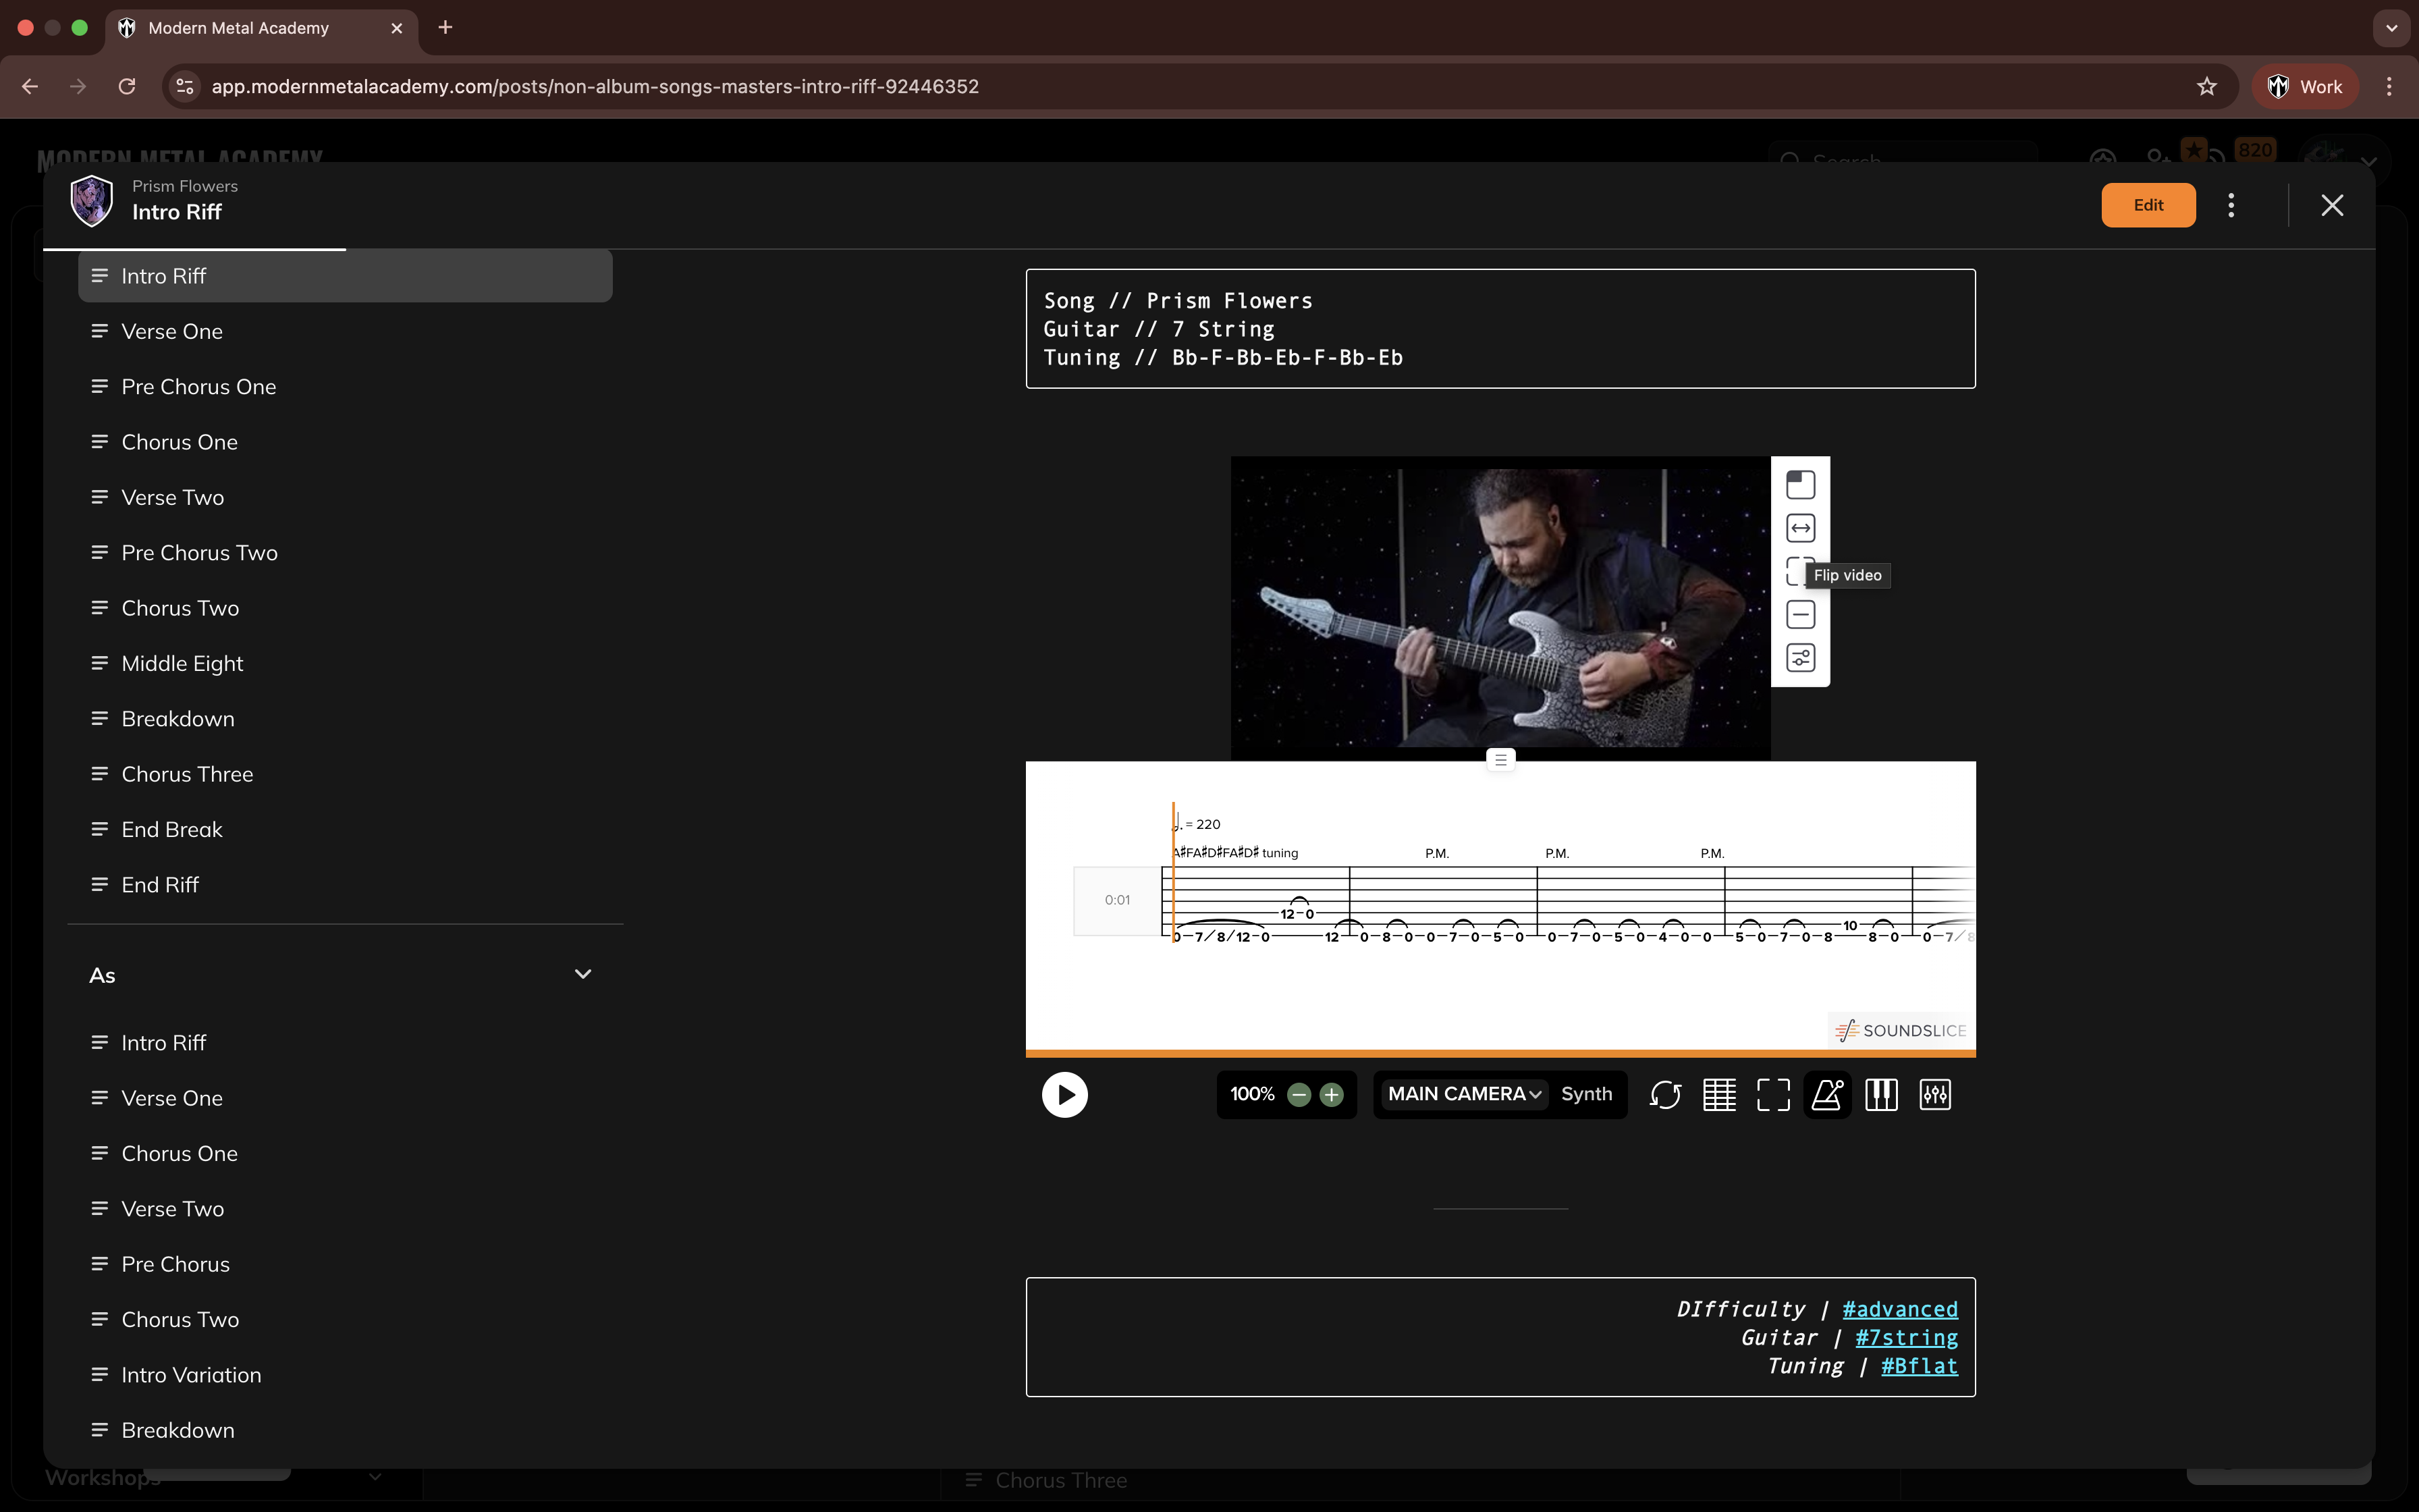Toggle horizontal video flip icon
This screenshot has width=2419, height=1512.
pyautogui.click(x=1800, y=527)
